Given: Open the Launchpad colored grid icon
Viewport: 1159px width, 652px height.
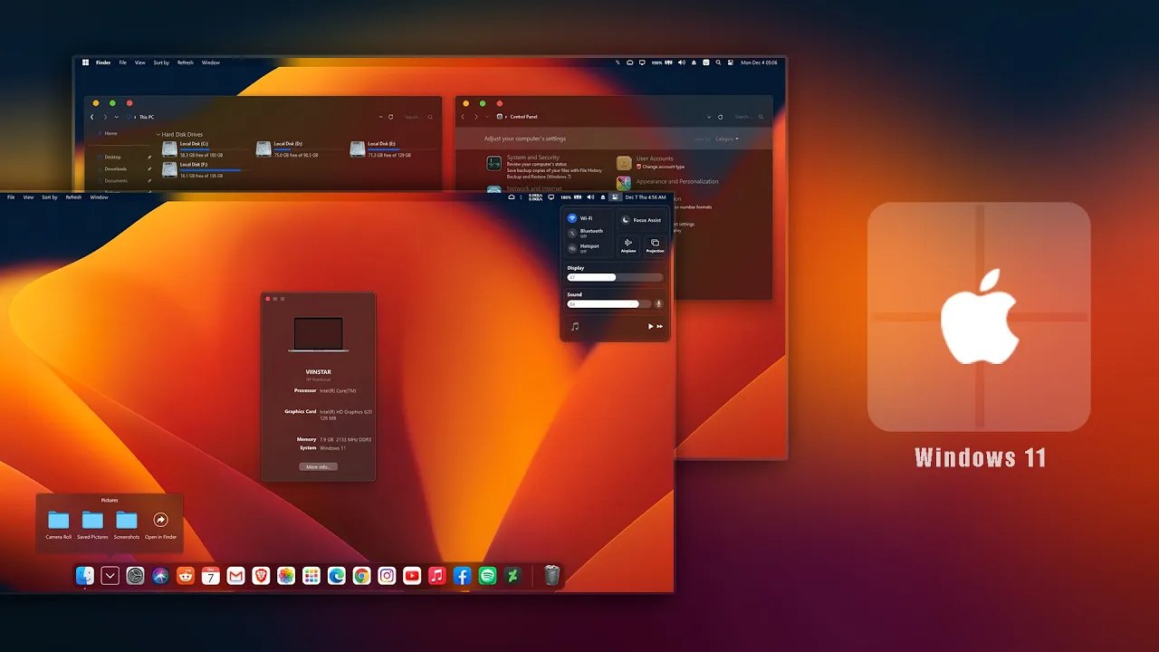Looking at the screenshot, I should (311, 576).
